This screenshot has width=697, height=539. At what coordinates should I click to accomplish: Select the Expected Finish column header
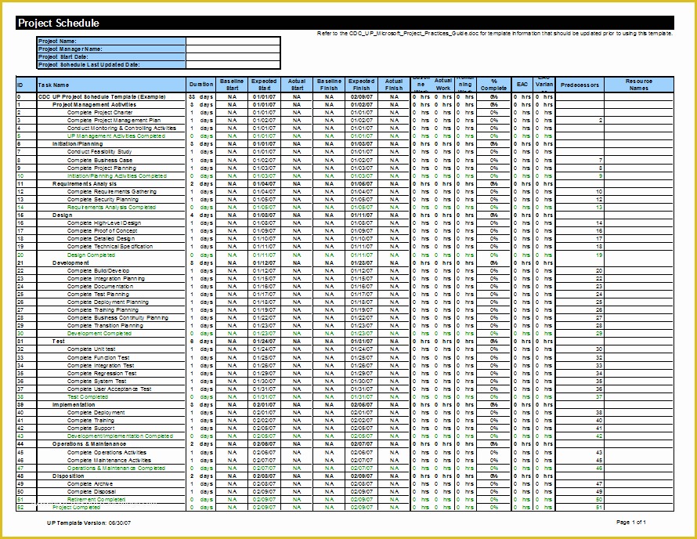pyautogui.click(x=361, y=85)
